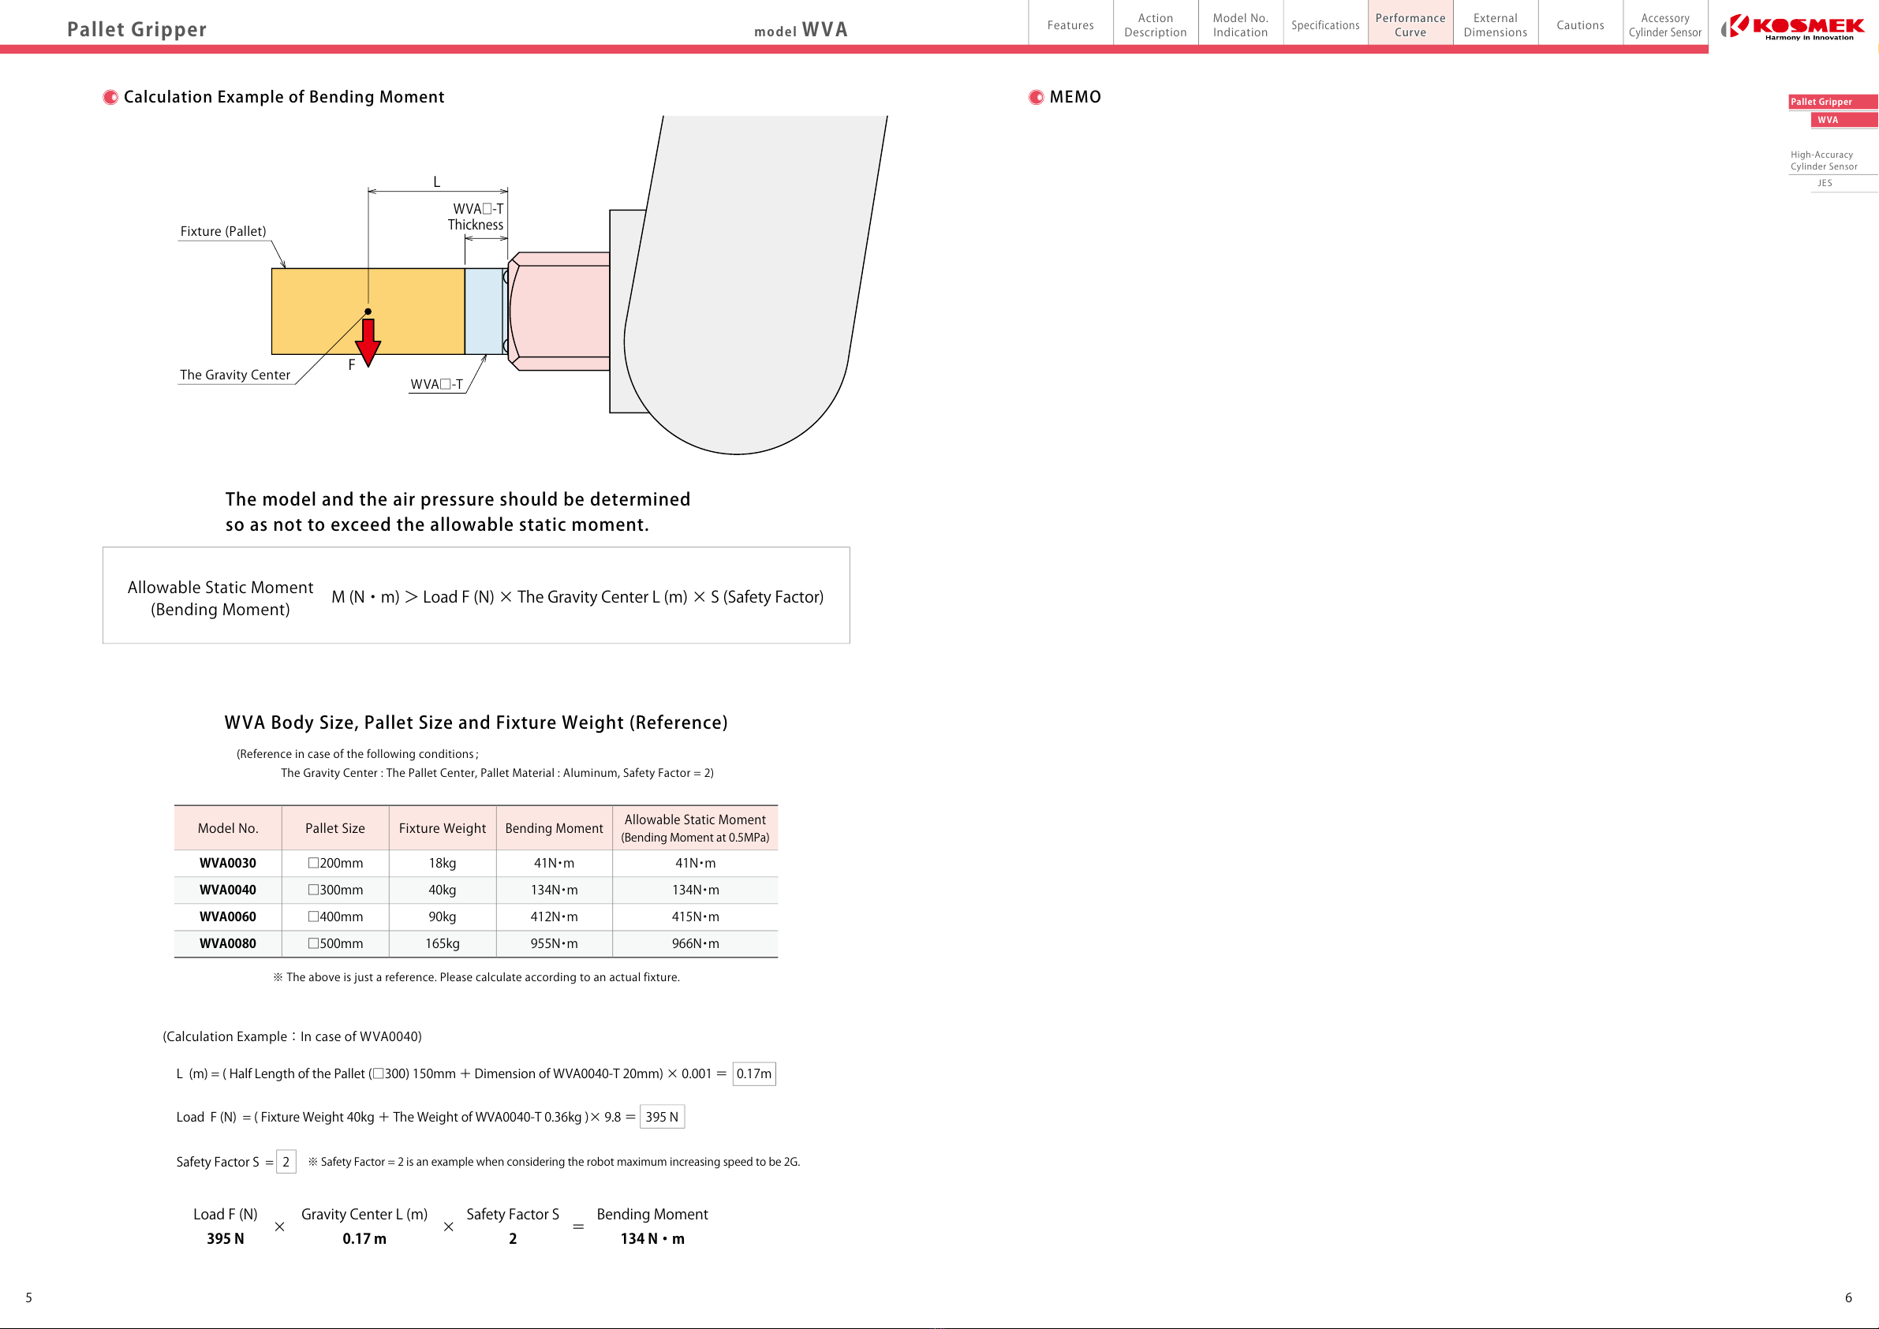Switch to Action Description tab
The width and height of the screenshot is (1879, 1329).
pyautogui.click(x=1156, y=24)
